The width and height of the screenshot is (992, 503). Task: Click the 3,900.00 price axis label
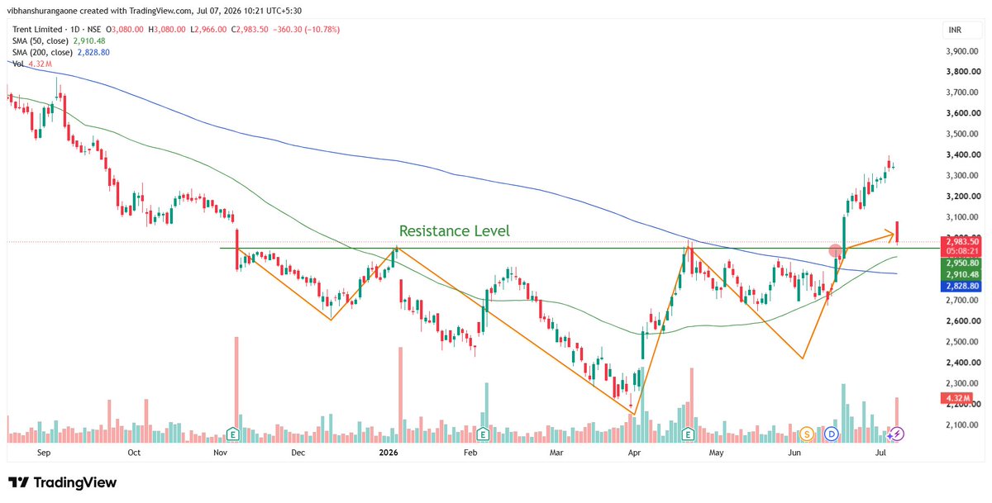[964, 51]
